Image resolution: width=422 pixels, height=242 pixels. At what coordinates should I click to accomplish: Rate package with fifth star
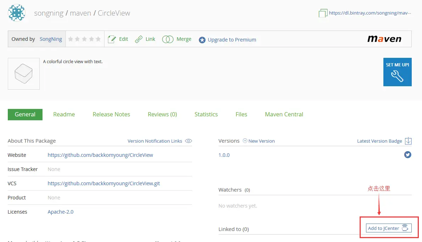(98, 39)
